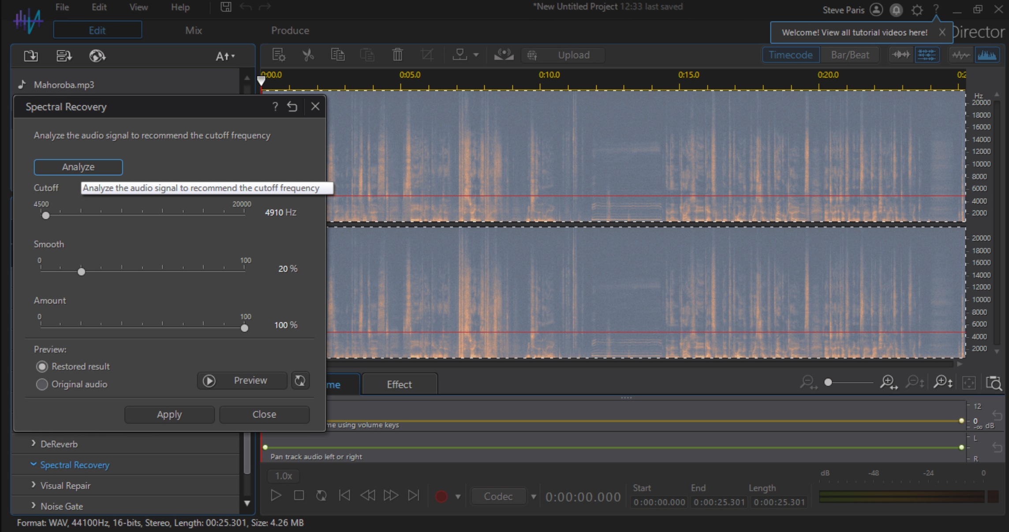Viewport: 1009px width, 532px height.
Task: Click the Copy icon in the toolbar
Action: [338, 55]
